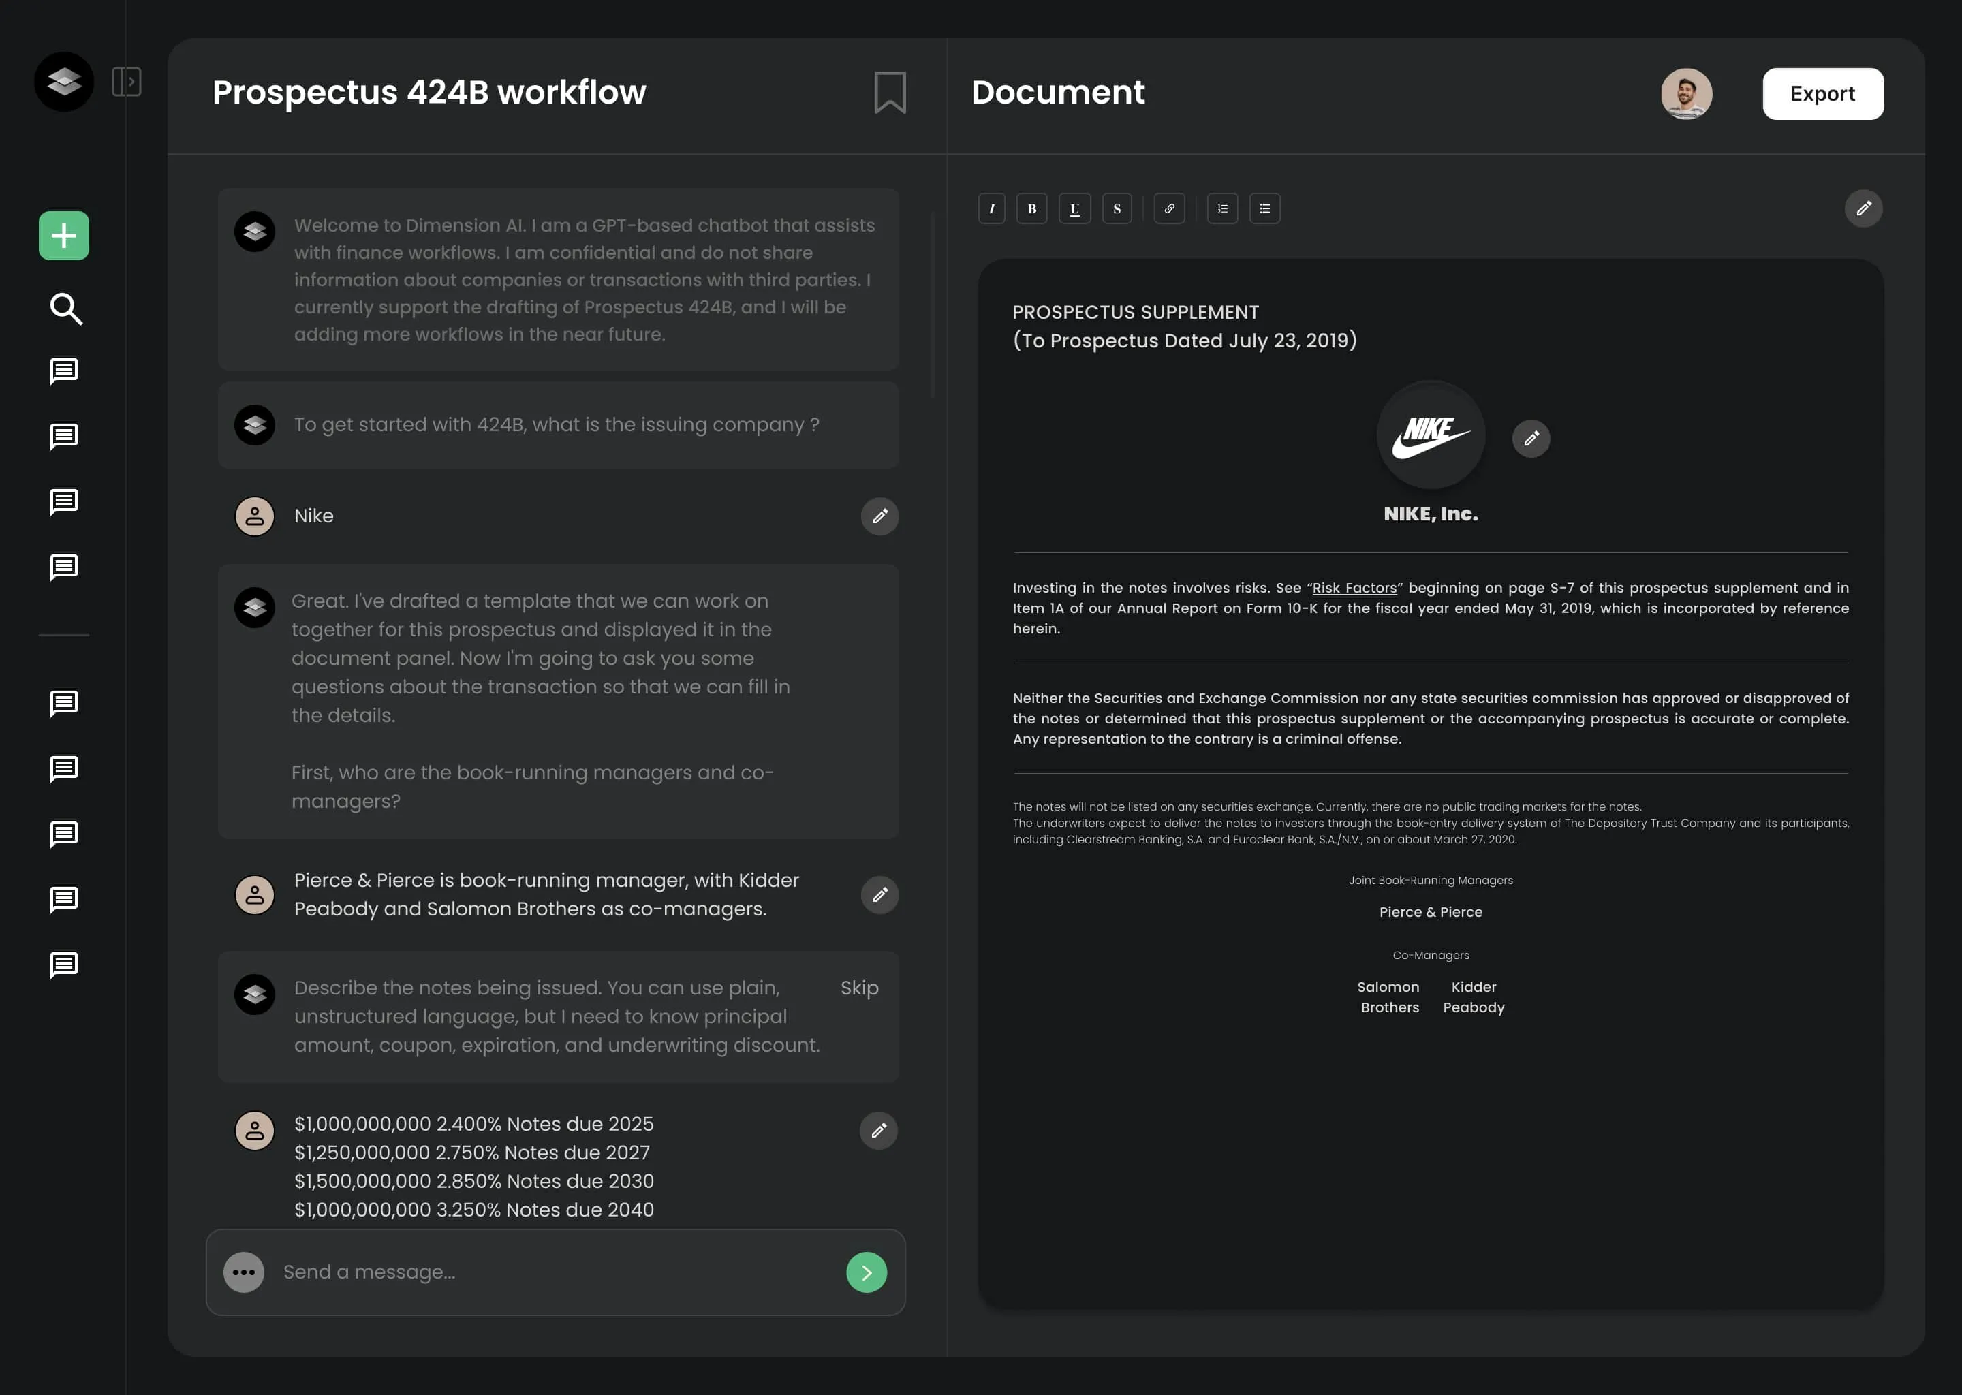Start a new chat with the green plus button
The image size is (1962, 1395).
coord(63,236)
